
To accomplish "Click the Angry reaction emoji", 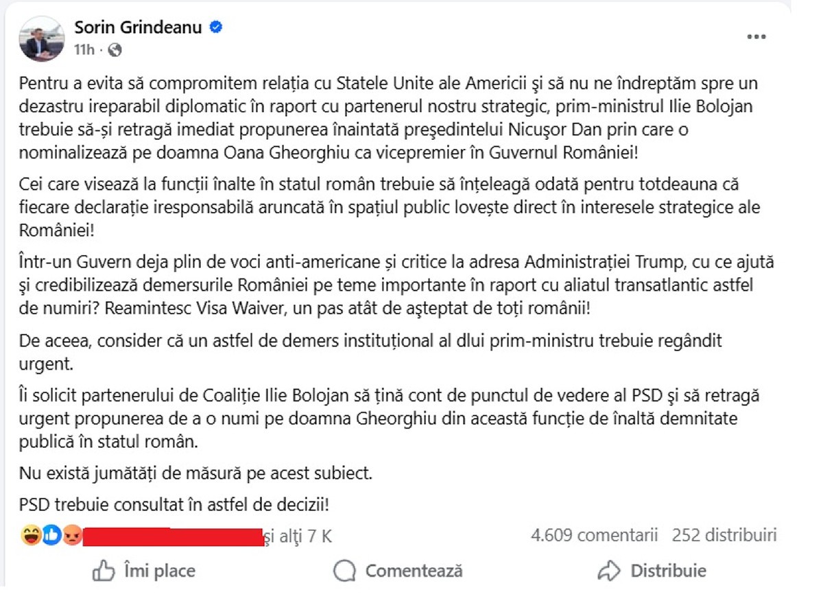I will click(71, 536).
